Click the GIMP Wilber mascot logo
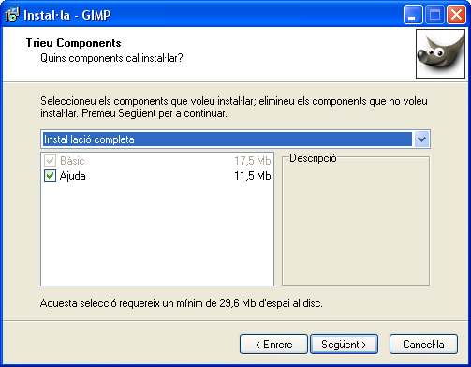This screenshot has width=471, height=367. point(440,53)
